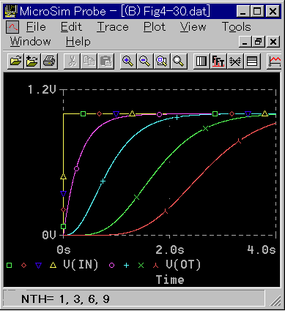285x311 pixels.
Task: Click the Zoom In magnifier icon
Action: tap(128, 61)
